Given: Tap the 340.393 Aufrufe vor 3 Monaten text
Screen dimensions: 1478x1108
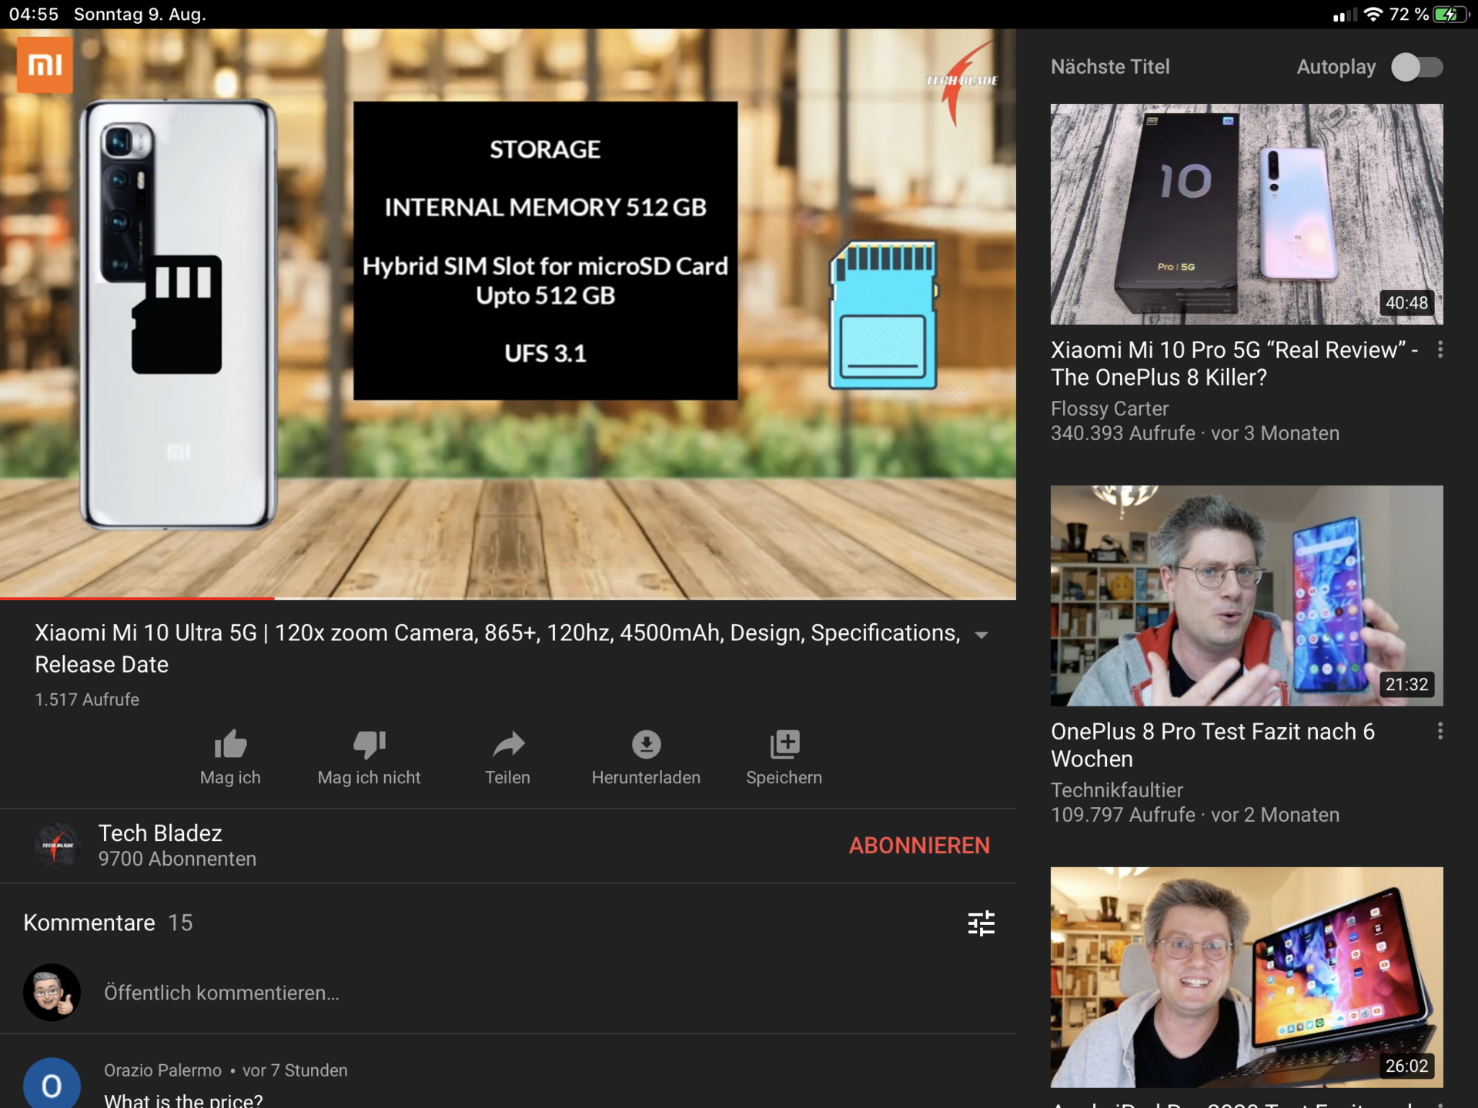Looking at the screenshot, I should [1195, 433].
